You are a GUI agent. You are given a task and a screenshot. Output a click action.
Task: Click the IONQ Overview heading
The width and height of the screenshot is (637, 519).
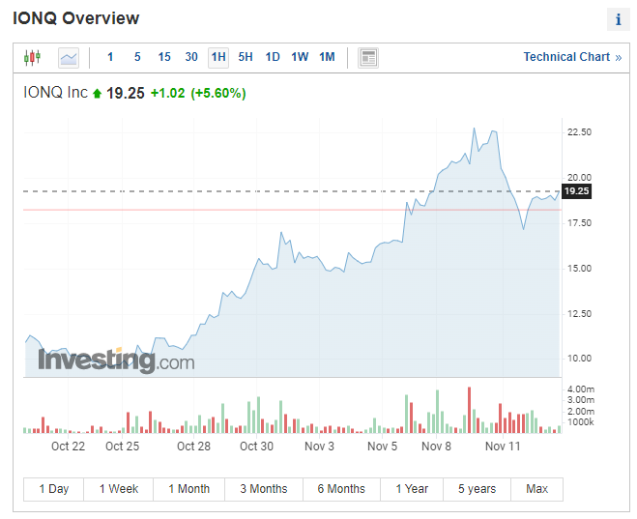click(76, 18)
